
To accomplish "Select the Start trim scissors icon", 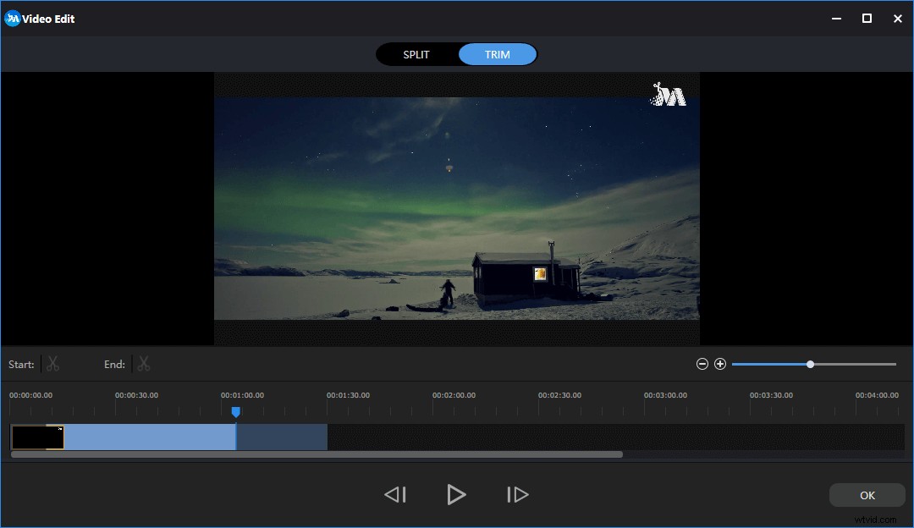I will click(52, 363).
